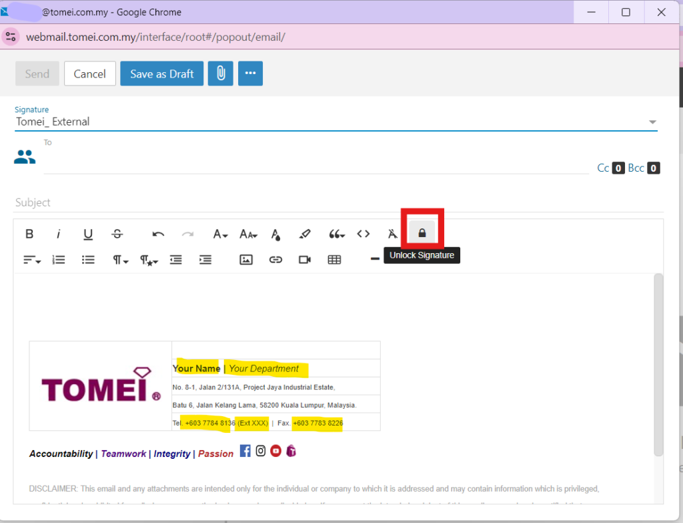Image resolution: width=683 pixels, height=523 pixels.
Task: Click the code view icon
Action: click(x=363, y=234)
